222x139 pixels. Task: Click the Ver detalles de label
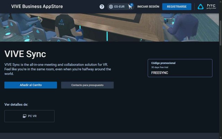[16, 104]
